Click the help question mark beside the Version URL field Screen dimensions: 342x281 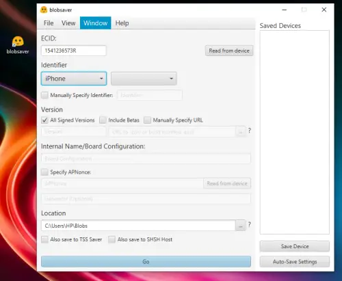tap(250, 131)
